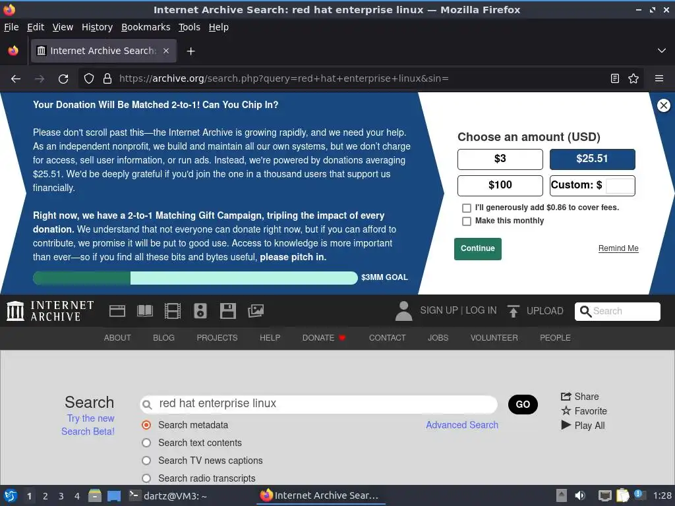Close the Internet Archive Search tab
The height and width of the screenshot is (506, 675).
point(166,51)
